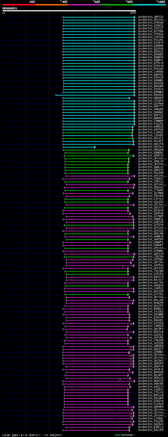Click the orange ~40% identity legend segment
This screenshot has width=168, height=437.
coord(51,5)
